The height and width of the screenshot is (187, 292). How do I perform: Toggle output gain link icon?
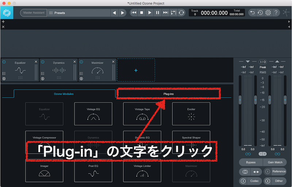coord(277,154)
